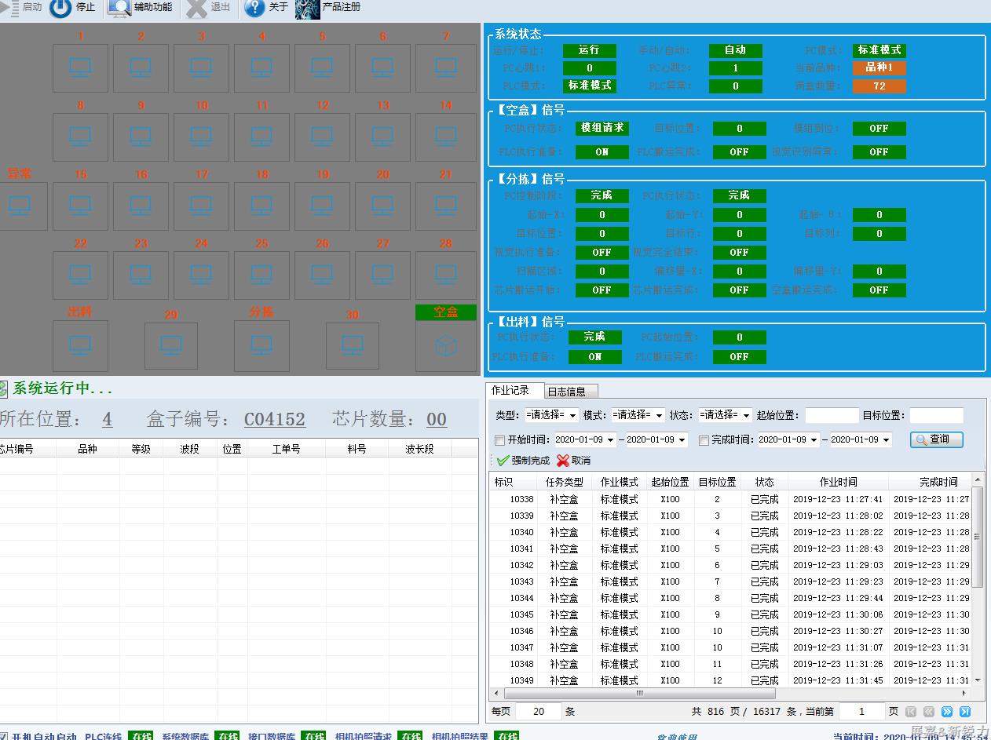This screenshot has width=991, height=740.
Task: Open 完成时间 first date picker
Action: [788, 440]
